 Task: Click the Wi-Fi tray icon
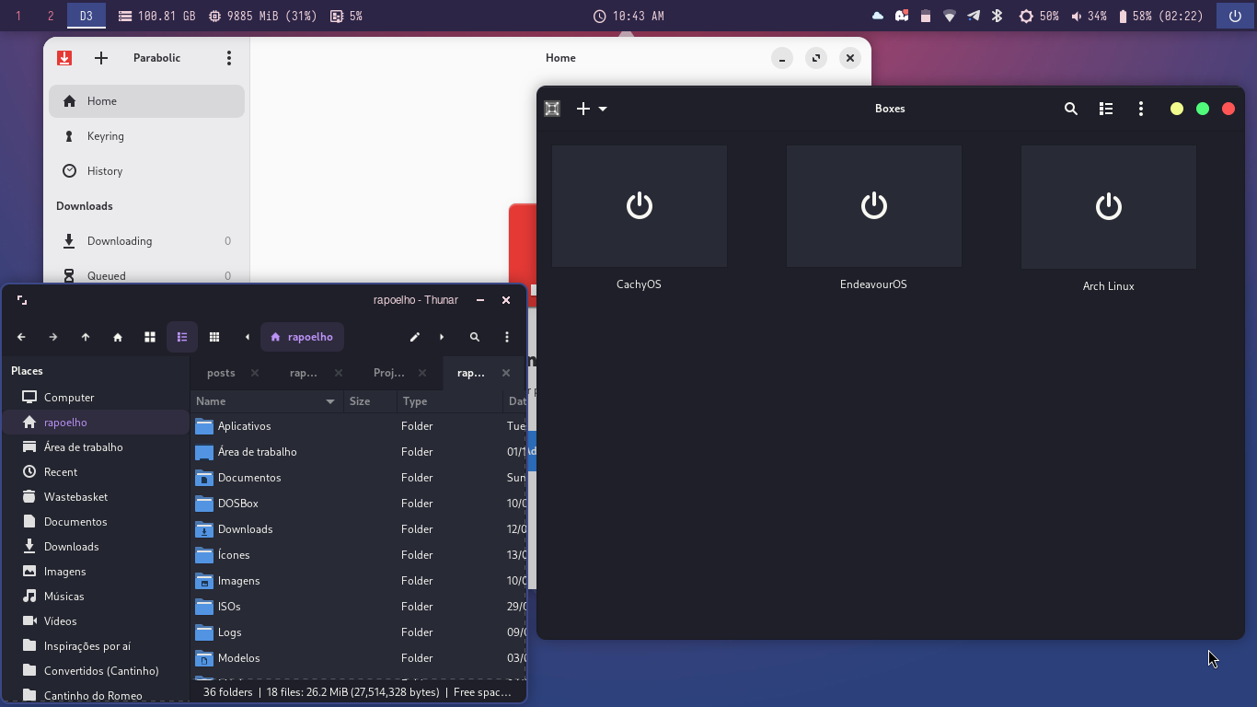[950, 16]
